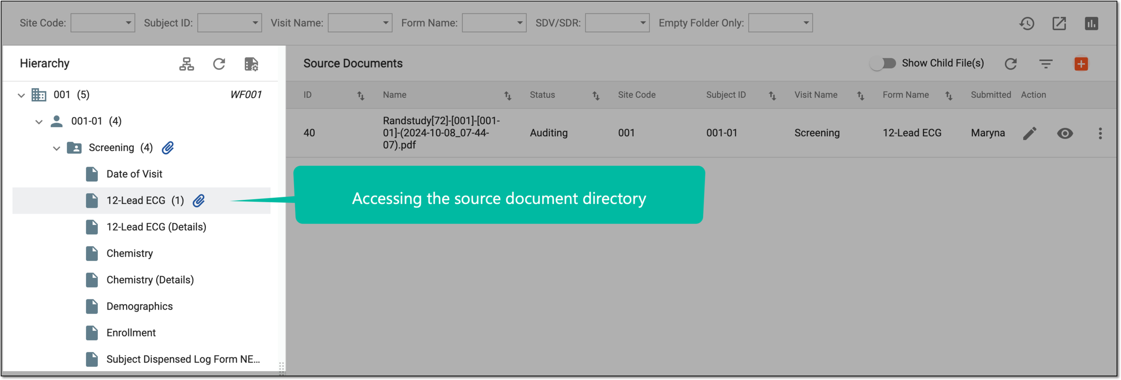Open the Empty Folder Only dropdown
Image resolution: width=1121 pixels, height=380 pixels.
(x=781, y=23)
